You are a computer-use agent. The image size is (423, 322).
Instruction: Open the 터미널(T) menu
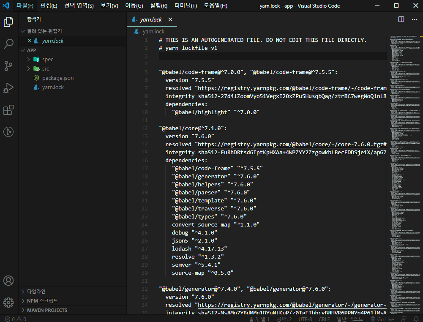click(186, 5)
